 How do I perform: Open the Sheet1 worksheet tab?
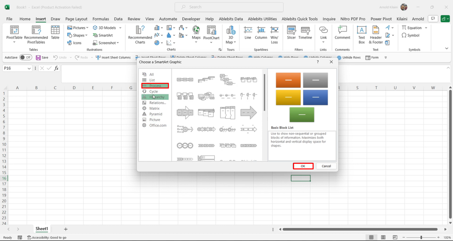[42, 229]
